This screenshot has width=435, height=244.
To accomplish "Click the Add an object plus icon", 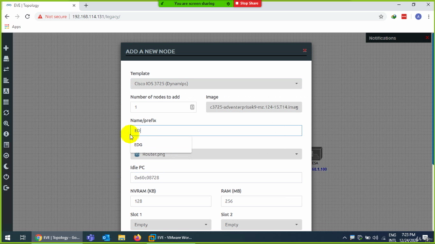I will [x=6, y=48].
